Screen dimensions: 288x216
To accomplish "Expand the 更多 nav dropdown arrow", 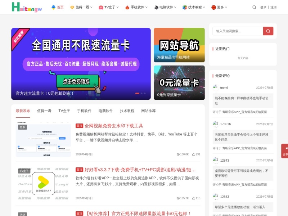I will 226,7.
